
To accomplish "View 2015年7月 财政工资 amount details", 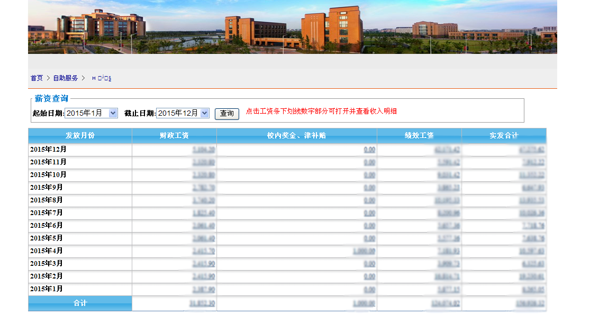I will coord(204,213).
